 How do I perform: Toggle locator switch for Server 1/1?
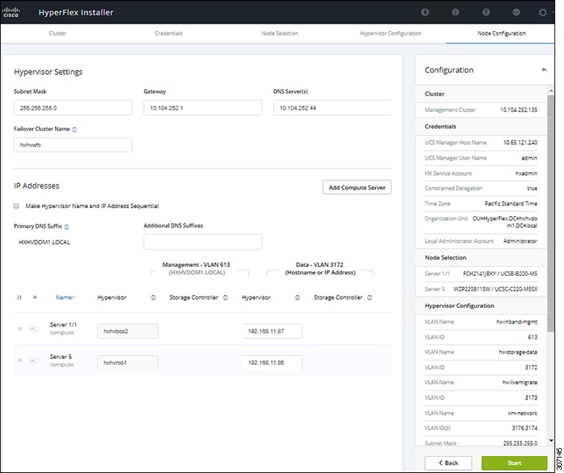coord(35,329)
